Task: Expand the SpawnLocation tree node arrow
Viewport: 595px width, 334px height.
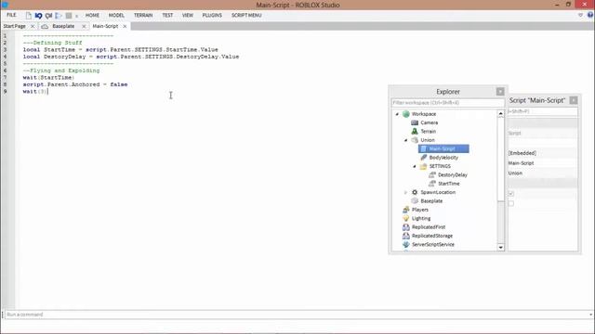Action: pos(405,192)
